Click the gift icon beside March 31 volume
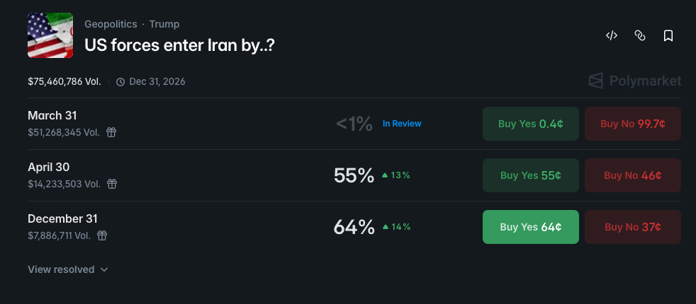The width and height of the screenshot is (696, 304). [x=111, y=132]
